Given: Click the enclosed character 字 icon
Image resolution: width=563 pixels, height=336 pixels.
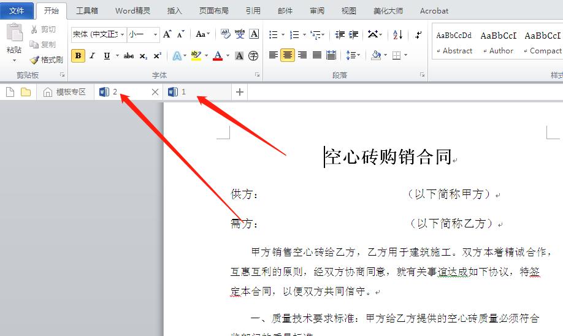Looking at the screenshot, I should pos(253,56).
